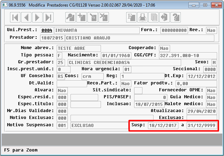Click the EXCLUSAO suspension description field
This screenshot has width=224, height=156.
tap(100, 126)
